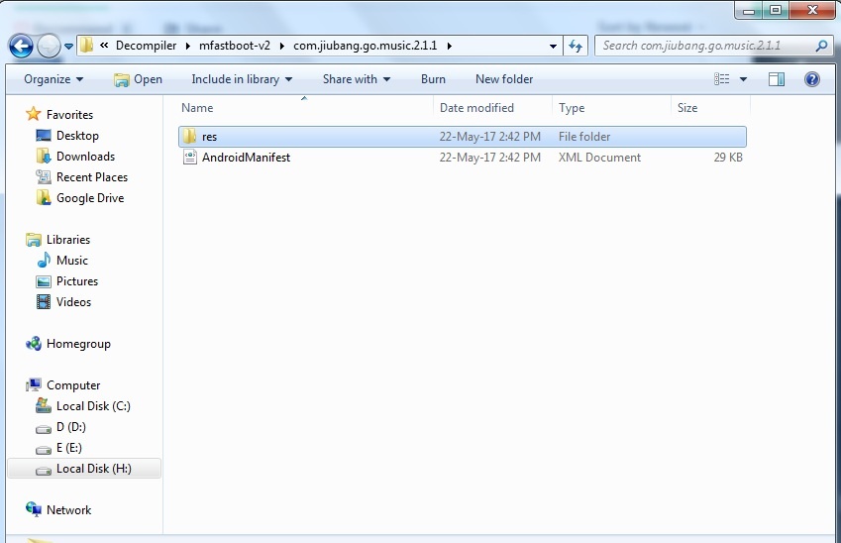The image size is (841, 543).
Task: Click the Google Drive folder icon
Action: click(44, 197)
